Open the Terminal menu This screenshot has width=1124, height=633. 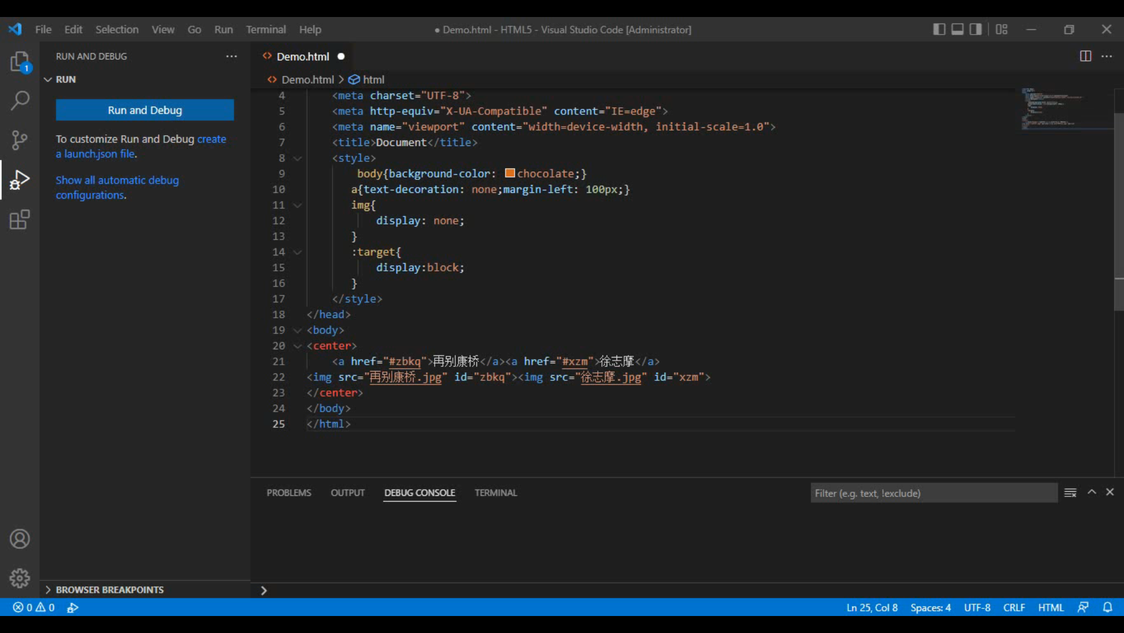(266, 29)
